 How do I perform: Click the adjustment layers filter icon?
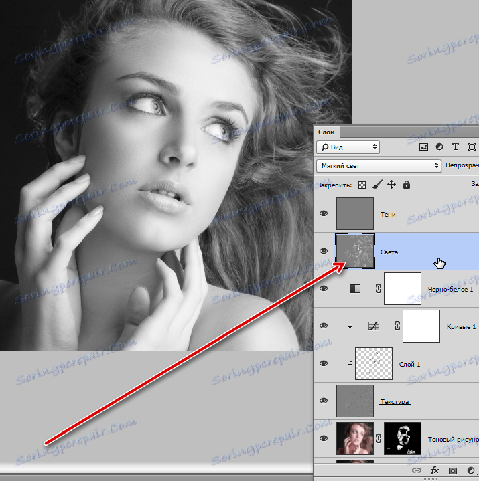pyautogui.click(x=439, y=147)
